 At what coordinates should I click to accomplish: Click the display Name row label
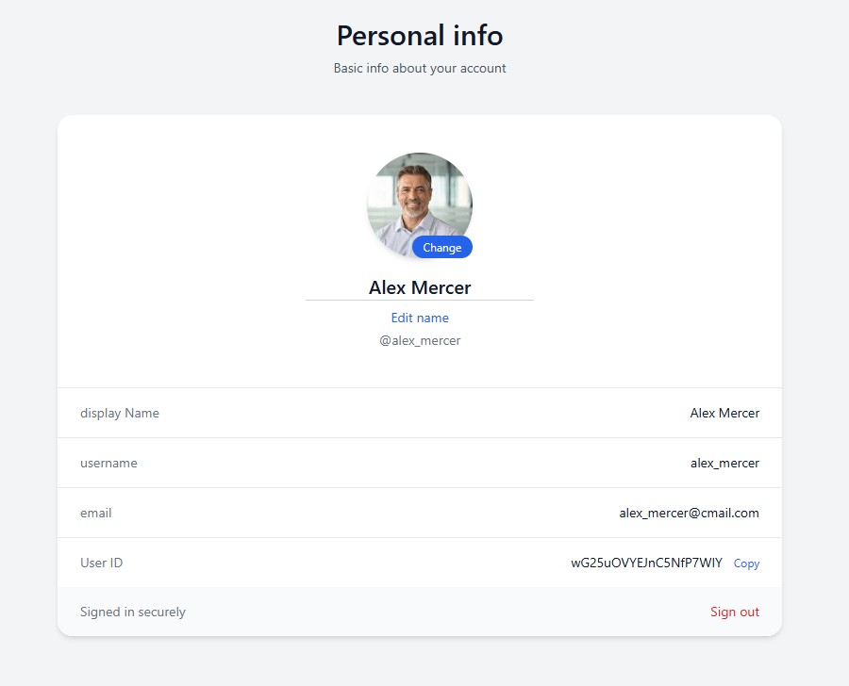[x=120, y=413]
